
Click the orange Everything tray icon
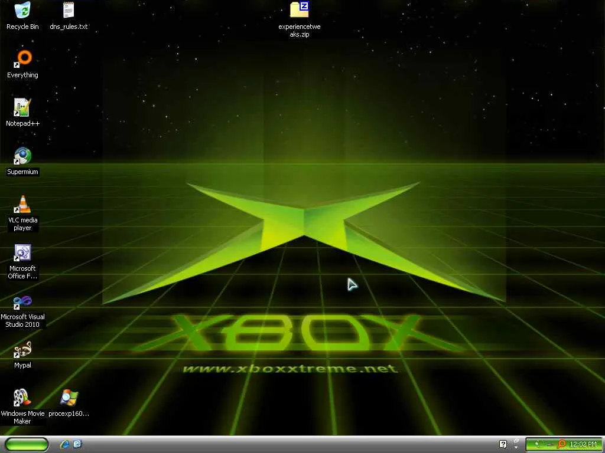tap(562, 444)
